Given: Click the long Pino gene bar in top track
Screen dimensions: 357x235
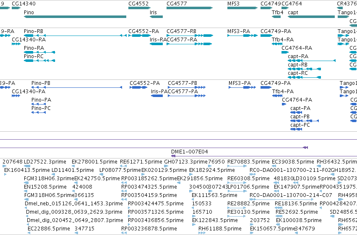Looking at the screenshot, I should [75, 17].
